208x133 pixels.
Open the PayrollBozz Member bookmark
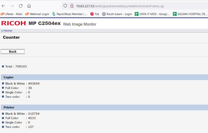pos(70,14)
